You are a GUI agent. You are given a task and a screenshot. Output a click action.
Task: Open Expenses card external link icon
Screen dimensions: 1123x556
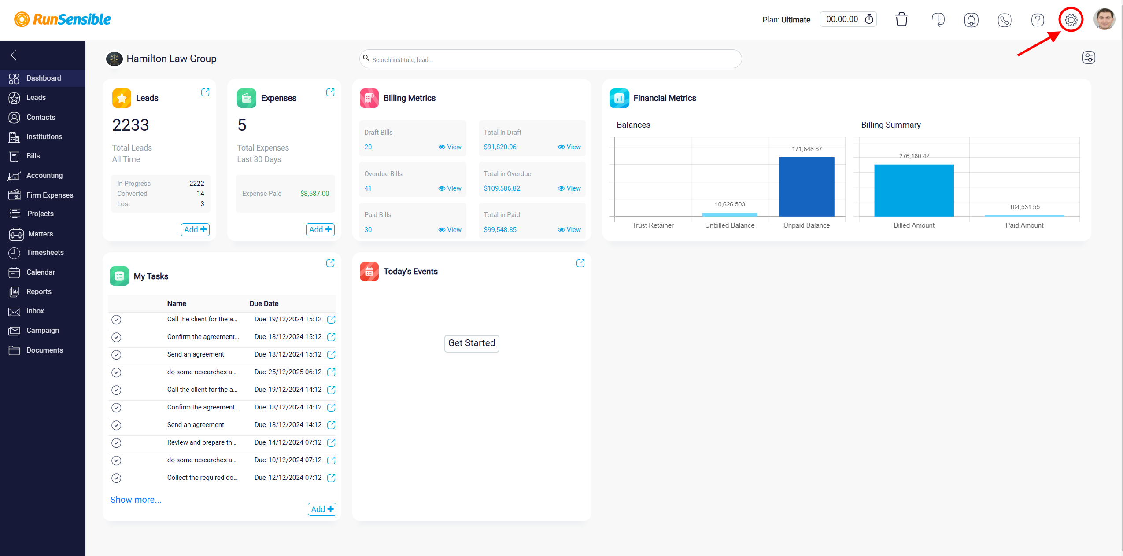tap(330, 92)
